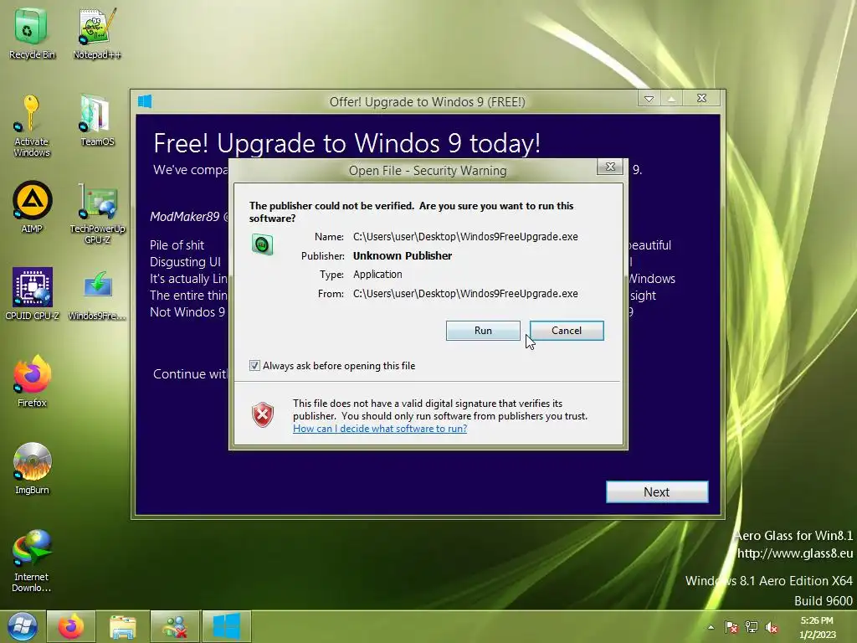Cancel the security warning dialog

coord(567,330)
